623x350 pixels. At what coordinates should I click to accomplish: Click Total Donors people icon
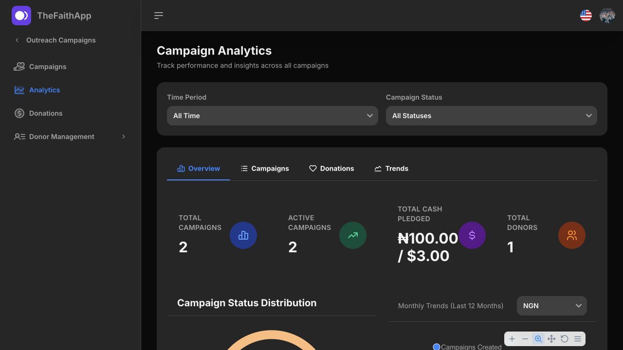572,235
